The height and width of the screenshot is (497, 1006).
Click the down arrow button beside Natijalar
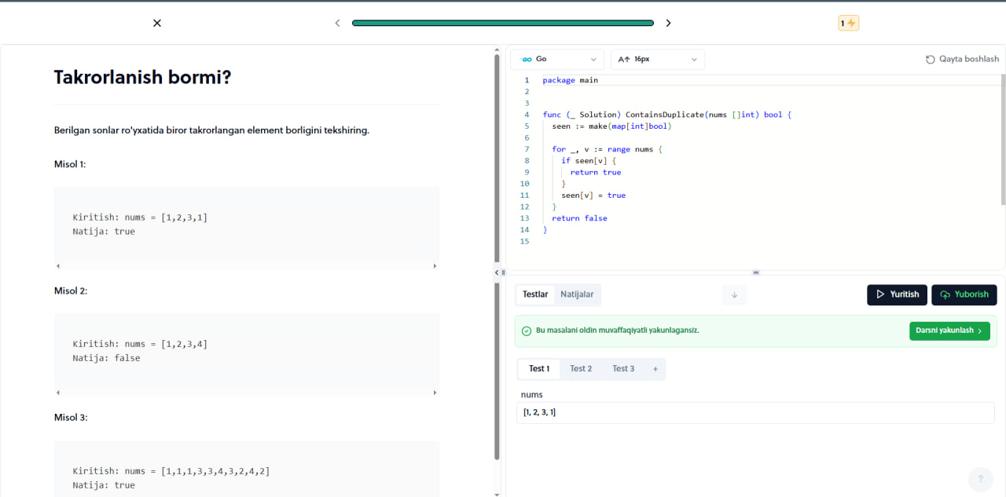734,295
